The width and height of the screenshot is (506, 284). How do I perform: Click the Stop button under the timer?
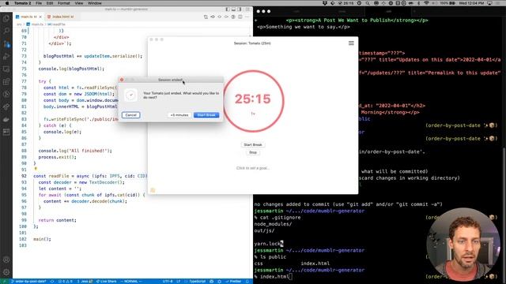click(x=253, y=152)
